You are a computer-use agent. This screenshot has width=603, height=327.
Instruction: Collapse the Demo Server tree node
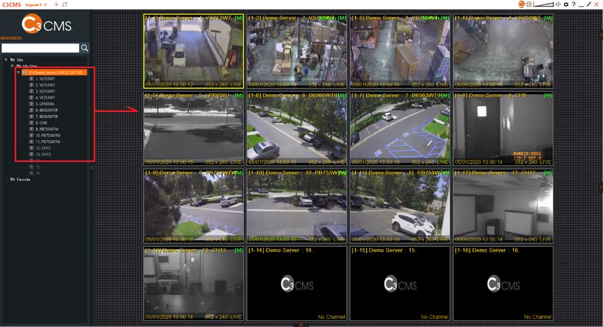click(18, 72)
